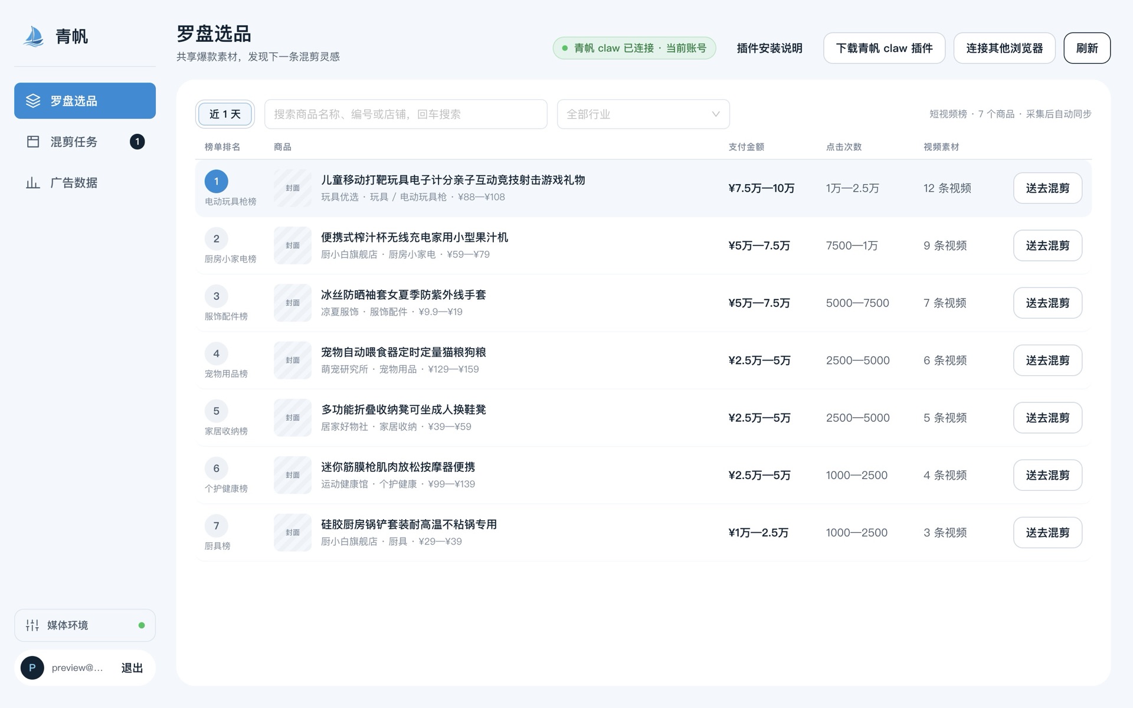The height and width of the screenshot is (708, 1133).
Task: Open cover thumbnail of 冰丝防晒袖套
Action: (x=293, y=303)
